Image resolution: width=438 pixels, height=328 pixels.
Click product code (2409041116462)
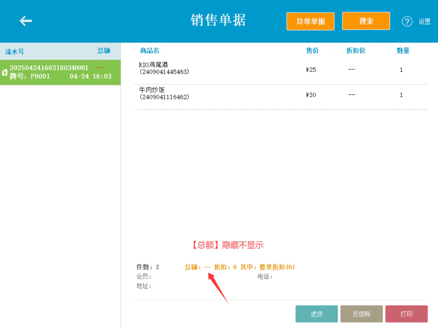click(x=164, y=97)
